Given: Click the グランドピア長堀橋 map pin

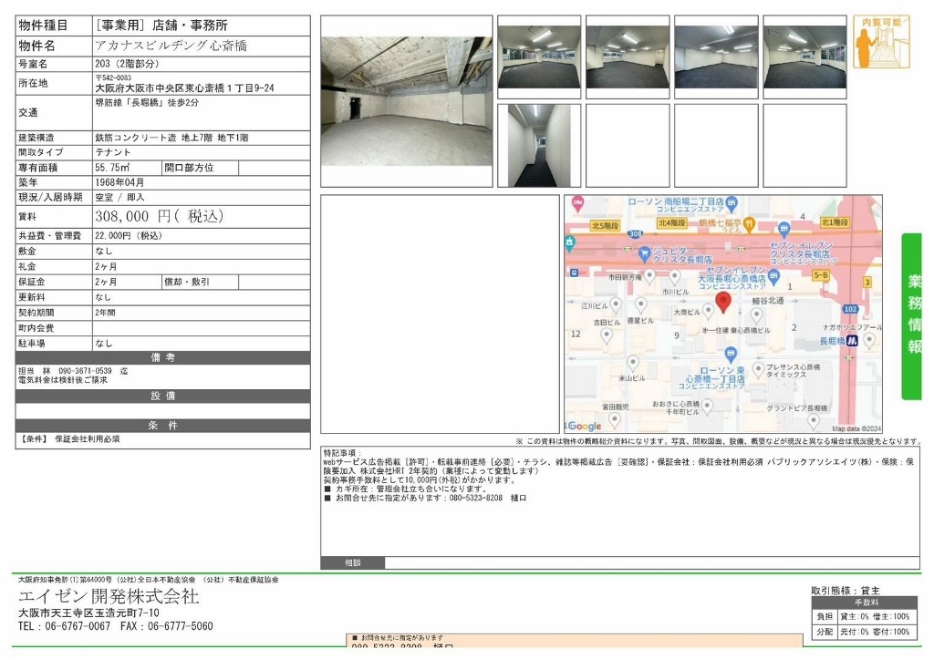Looking at the screenshot, I should pyautogui.click(x=813, y=421).
